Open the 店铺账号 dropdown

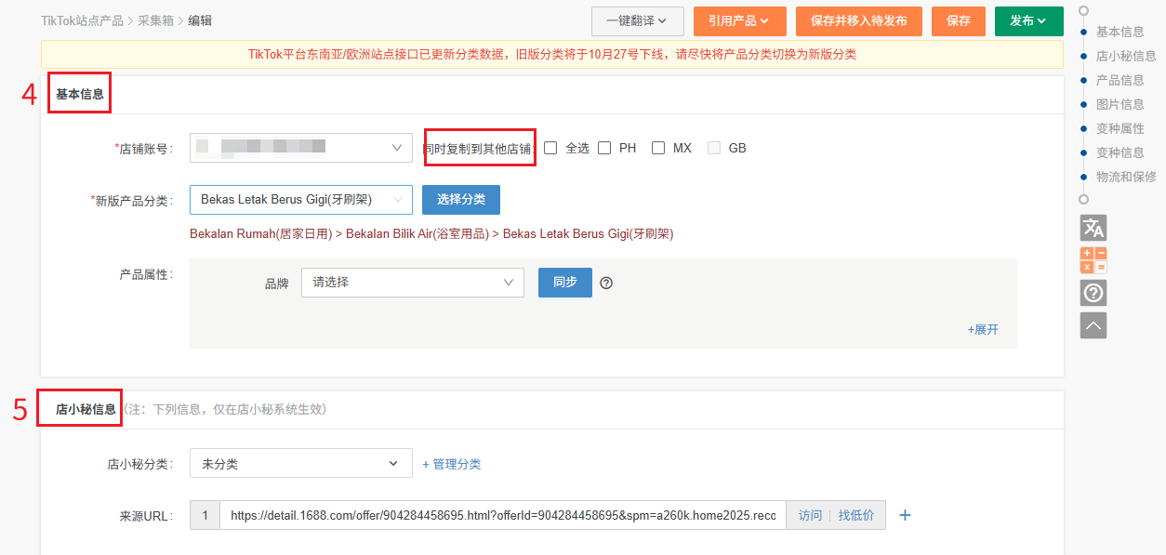[x=300, y=148]
